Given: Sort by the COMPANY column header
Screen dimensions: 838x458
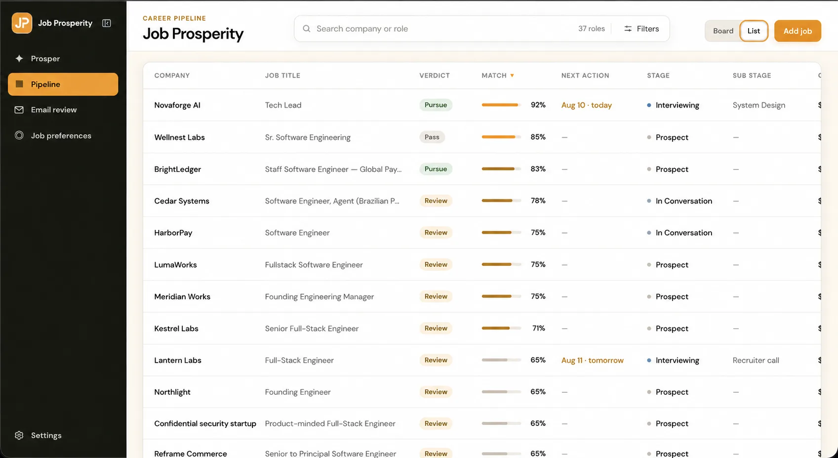Looking at the screenshot, I should (172, 76).
